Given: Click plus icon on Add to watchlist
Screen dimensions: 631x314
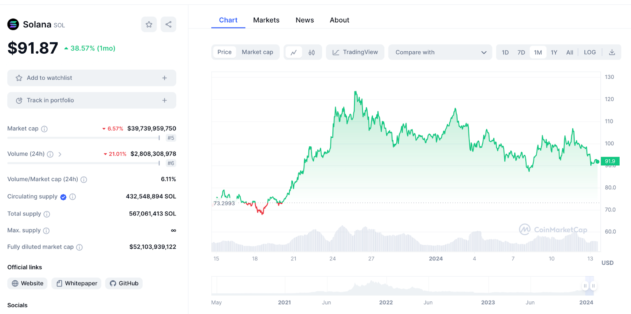Looking at the screenshot, I should tap(164, 78).
